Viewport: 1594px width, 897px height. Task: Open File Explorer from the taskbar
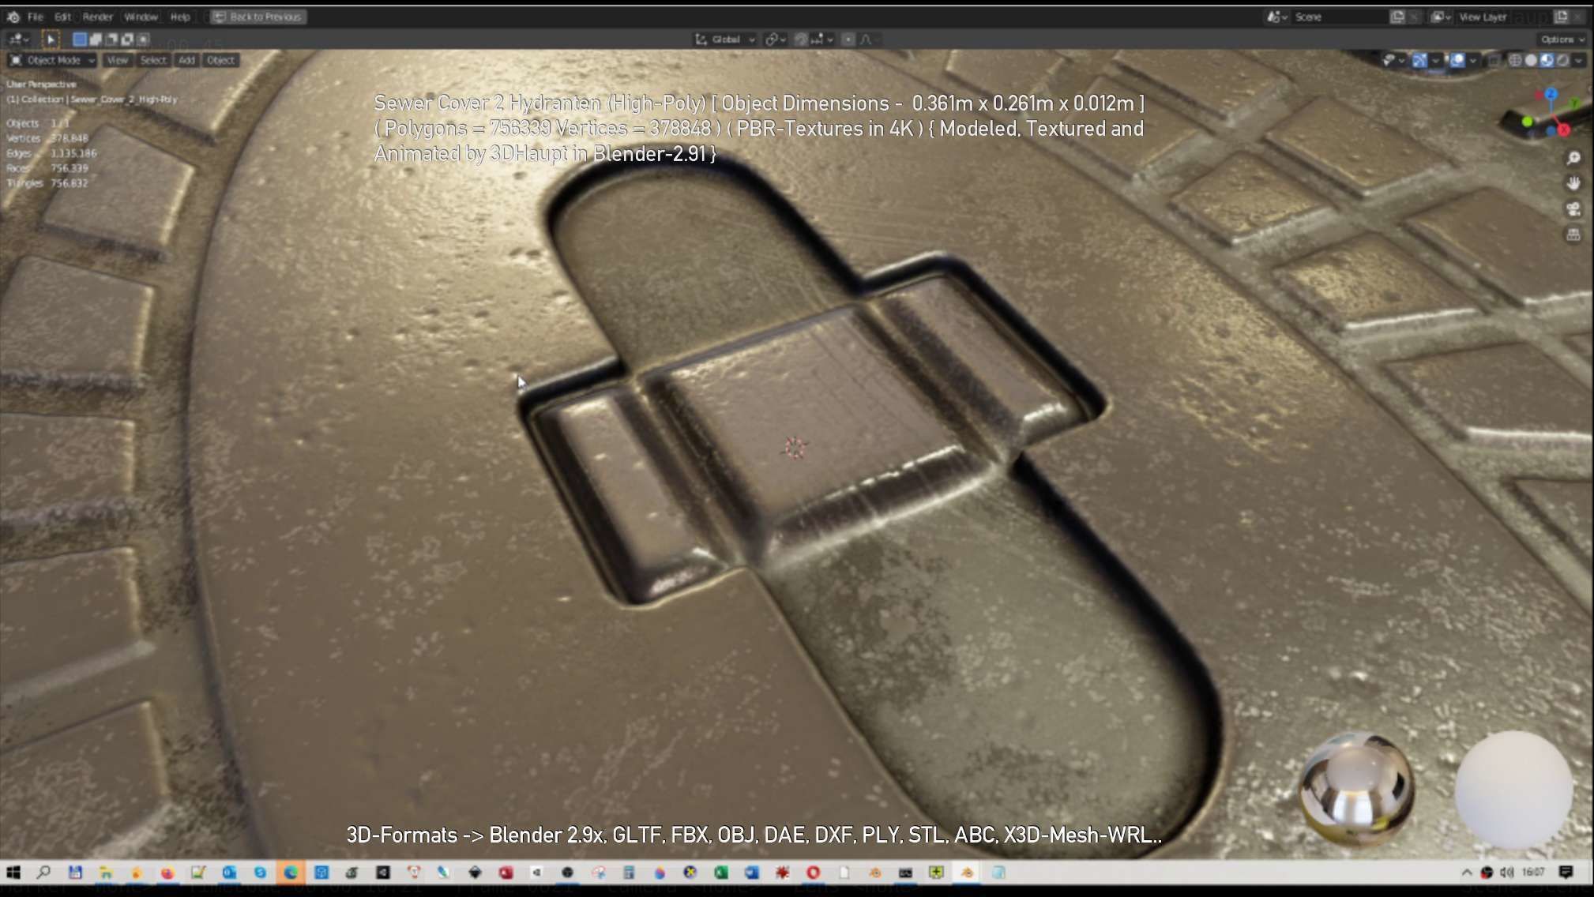[x=106, y=873]
